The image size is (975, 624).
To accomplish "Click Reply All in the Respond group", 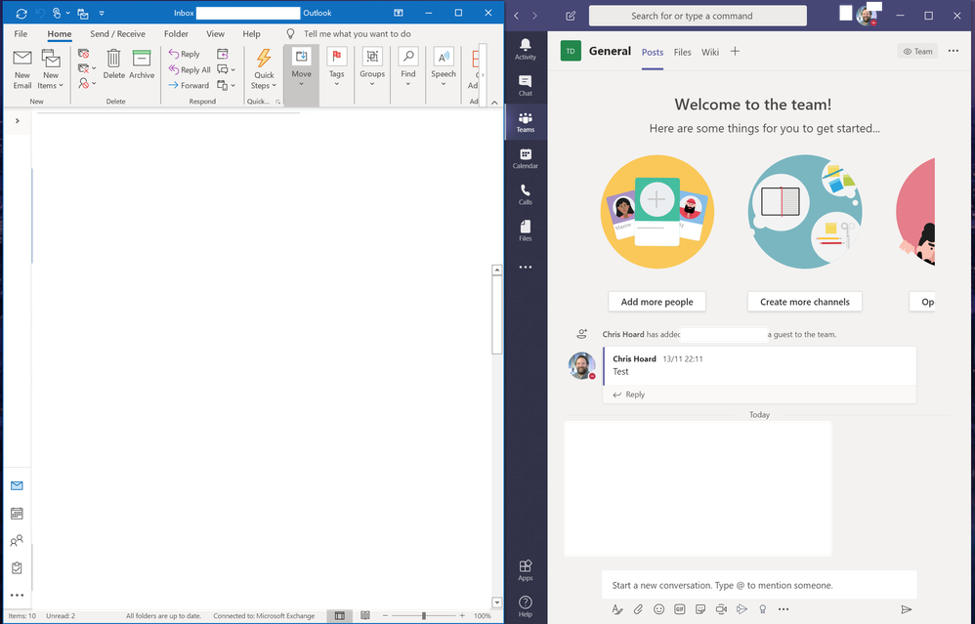I will [x=190, y=69].
